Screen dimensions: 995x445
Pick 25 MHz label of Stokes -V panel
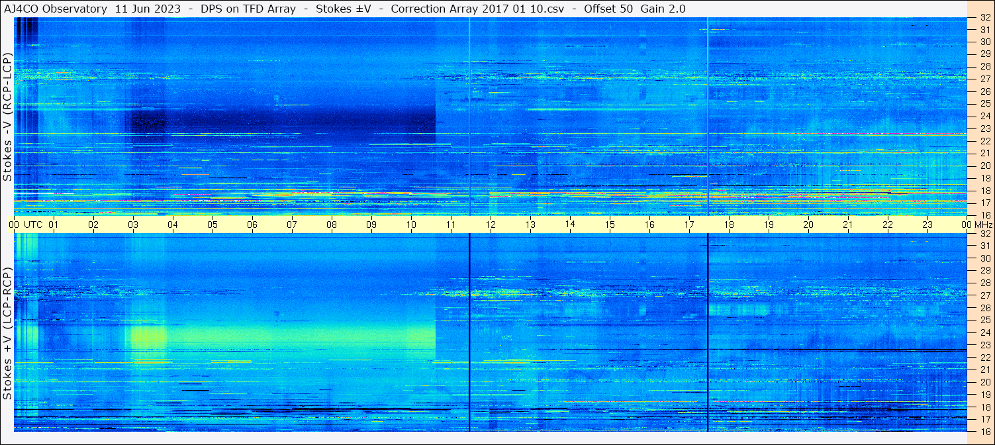pos(985,103)
